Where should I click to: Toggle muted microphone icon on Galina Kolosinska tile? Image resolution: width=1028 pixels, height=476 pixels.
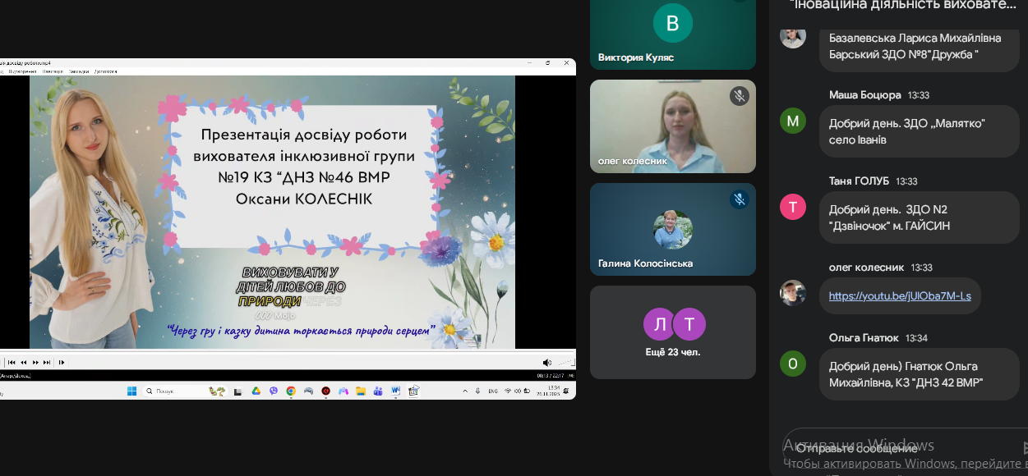[x=739, y=199]
